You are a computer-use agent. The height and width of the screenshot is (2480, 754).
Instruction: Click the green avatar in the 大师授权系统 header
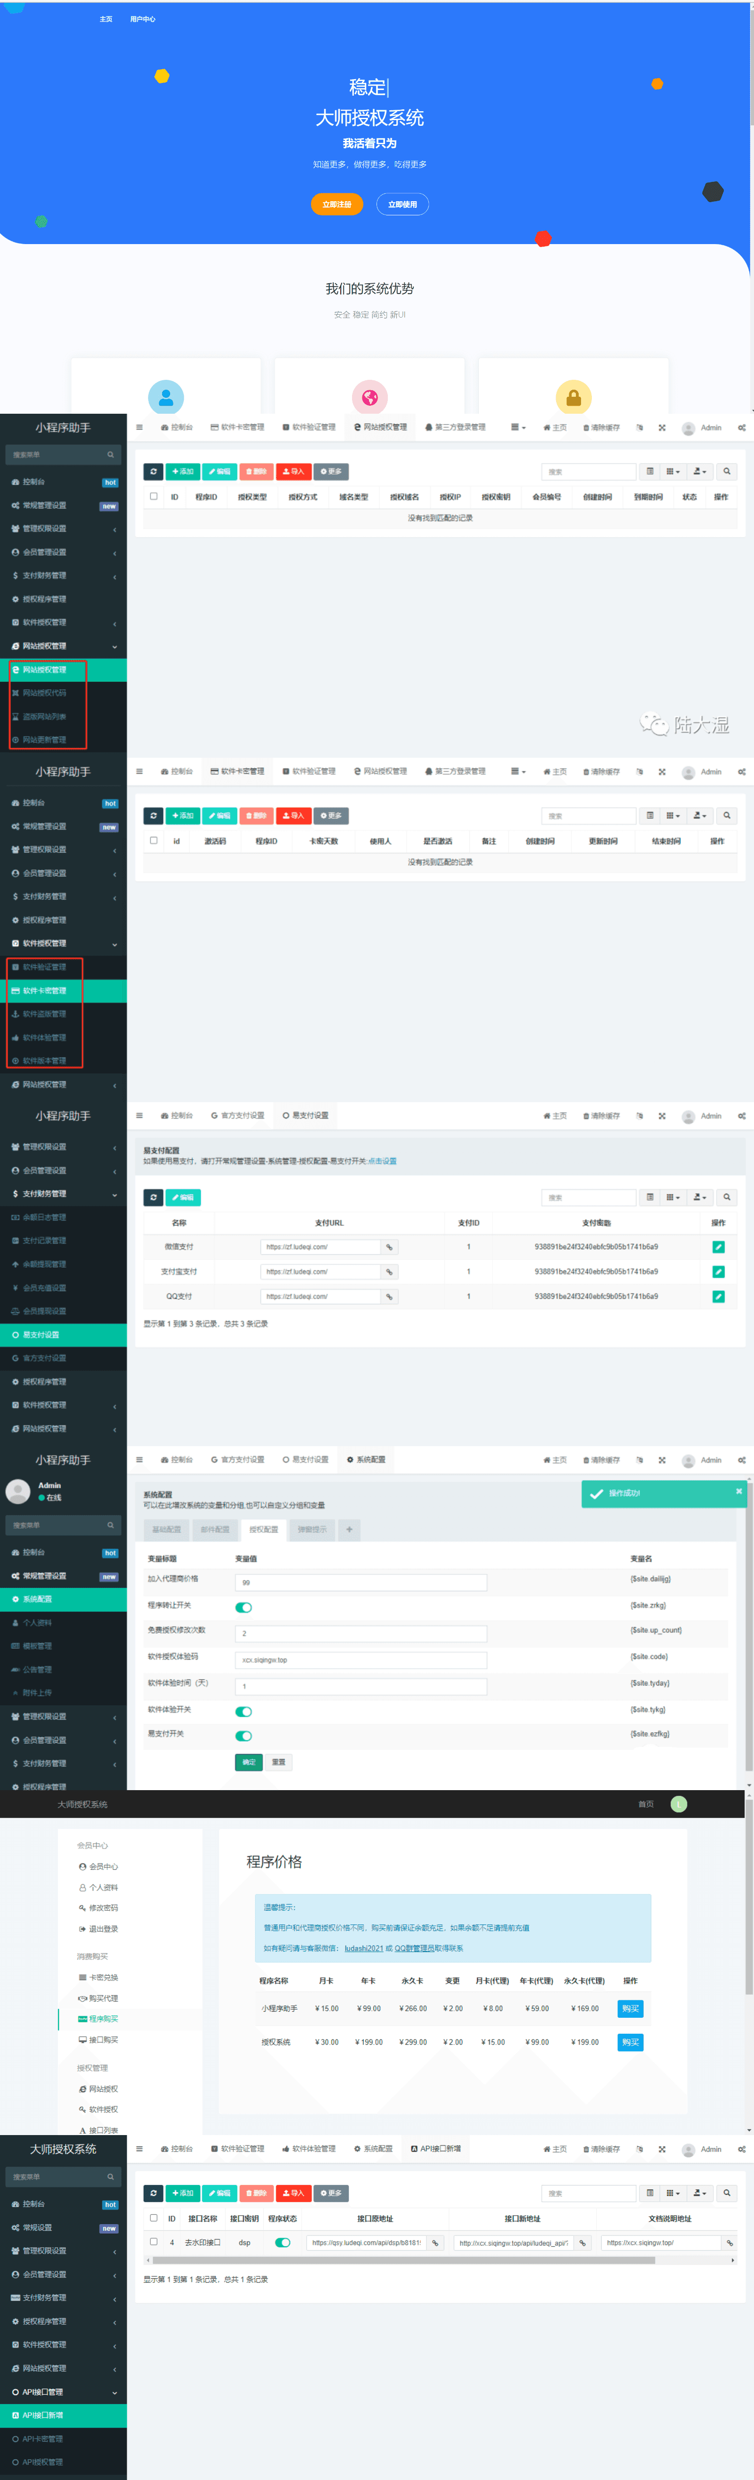[x=678, y=1804]
